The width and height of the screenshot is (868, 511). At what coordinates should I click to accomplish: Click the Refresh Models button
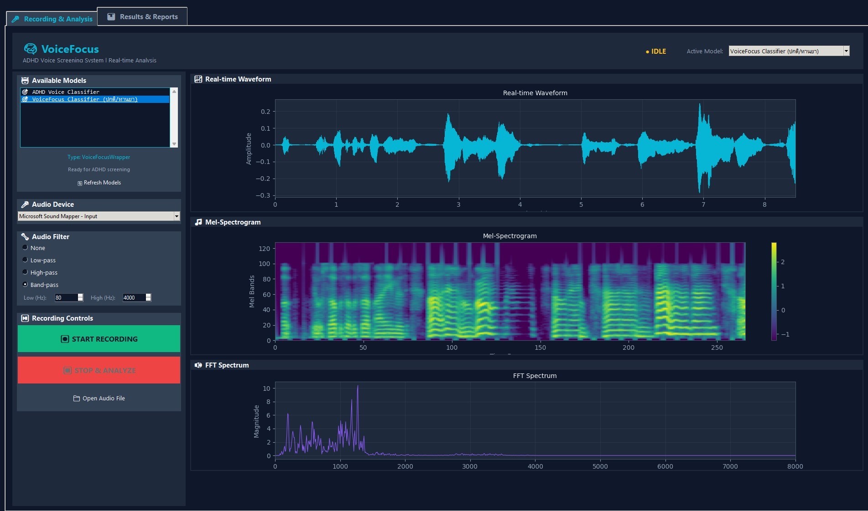99,183
